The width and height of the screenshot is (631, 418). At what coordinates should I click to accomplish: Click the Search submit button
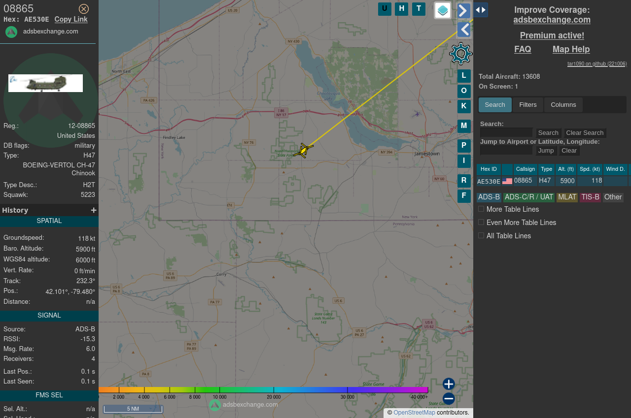(x=548, y=133)
